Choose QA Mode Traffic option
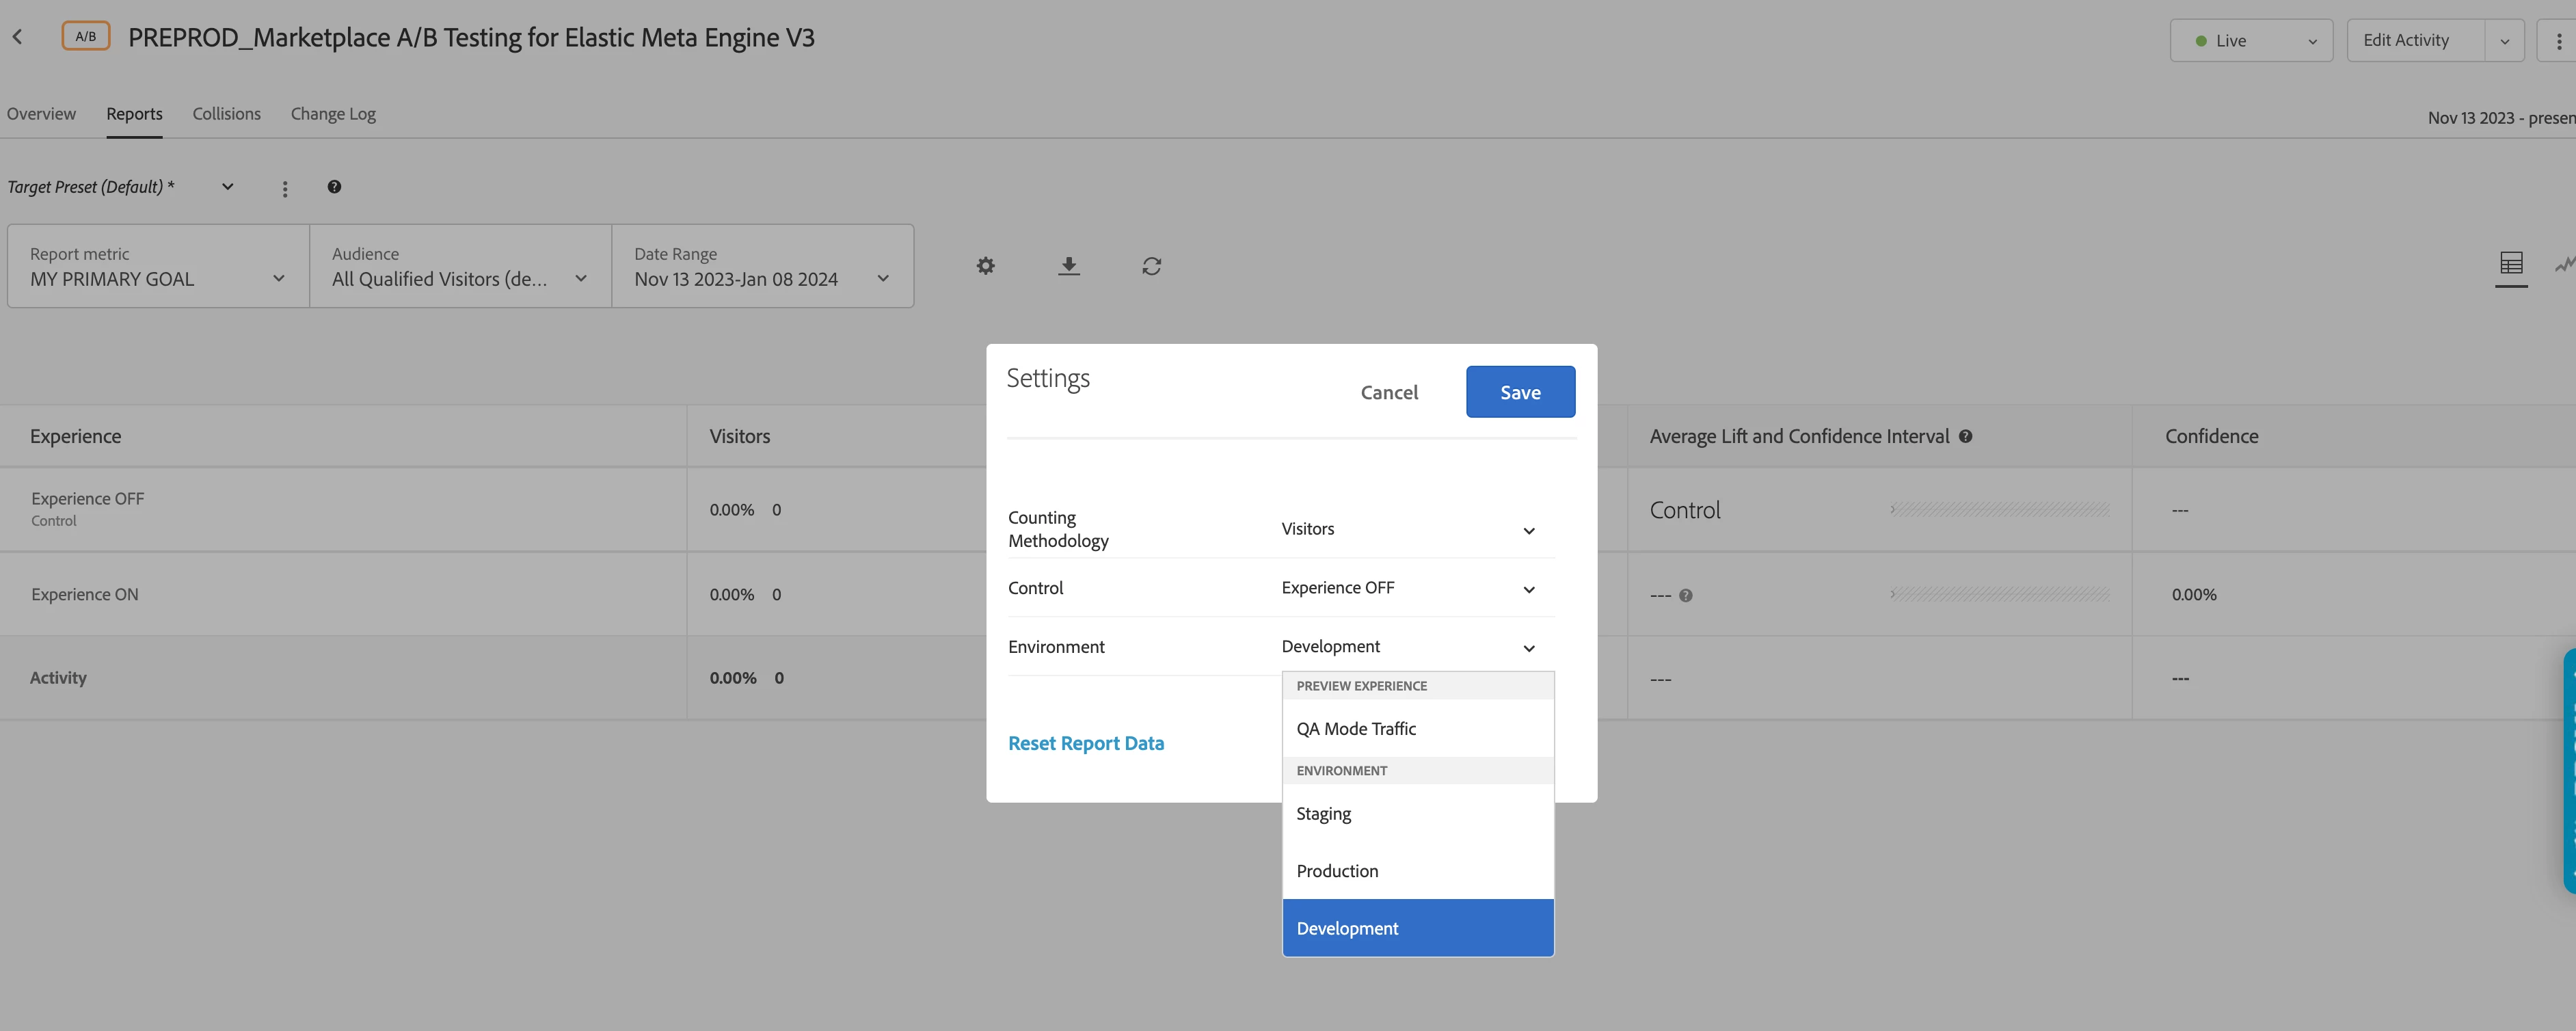Viewport: 2576px width, 1031px height. pos(1355,729)
